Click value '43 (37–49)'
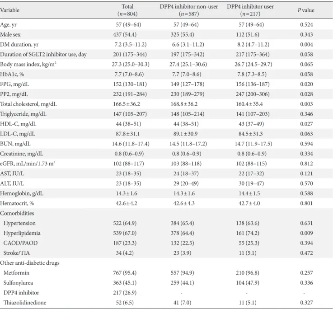Screen dimensions: 333x309 [x=251, y=124]
